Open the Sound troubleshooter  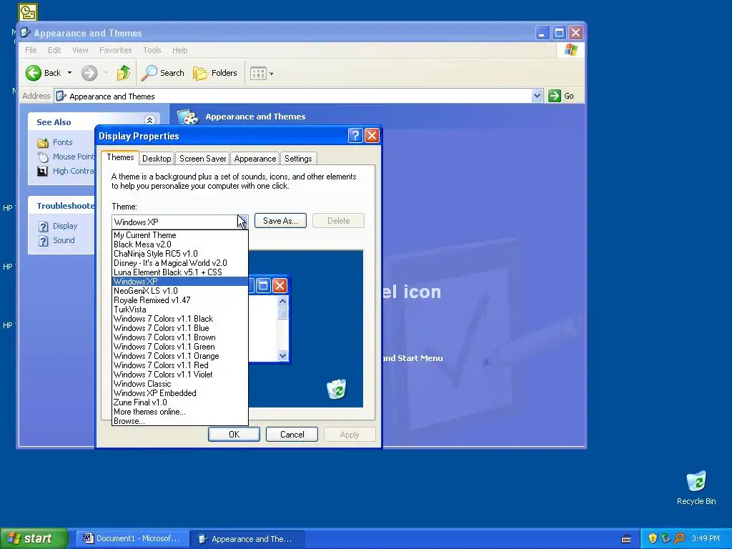point(64,240)
